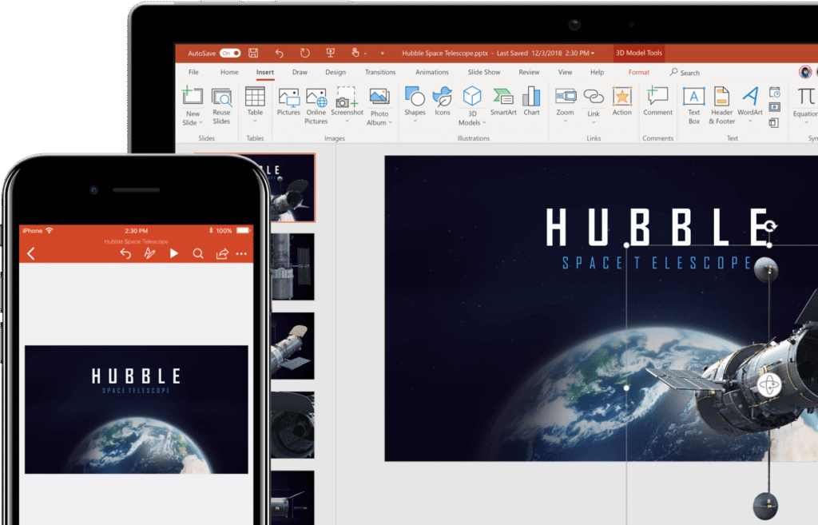Image resolution: width=818 pixels, height=525 pixels.
Task: Switch to the Design tab
Action: click(335, 72)
